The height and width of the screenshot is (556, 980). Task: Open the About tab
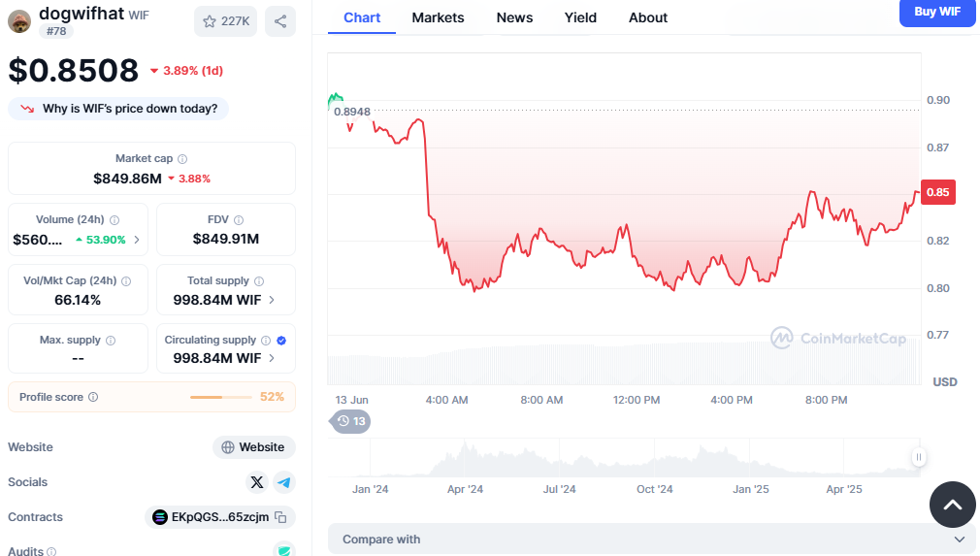[x=648, y=17]
